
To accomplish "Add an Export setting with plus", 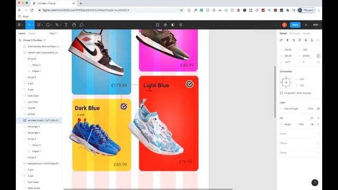I will [318, 153].
